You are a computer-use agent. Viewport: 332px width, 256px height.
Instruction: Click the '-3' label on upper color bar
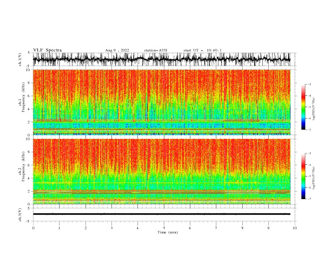tap(309, 84)
